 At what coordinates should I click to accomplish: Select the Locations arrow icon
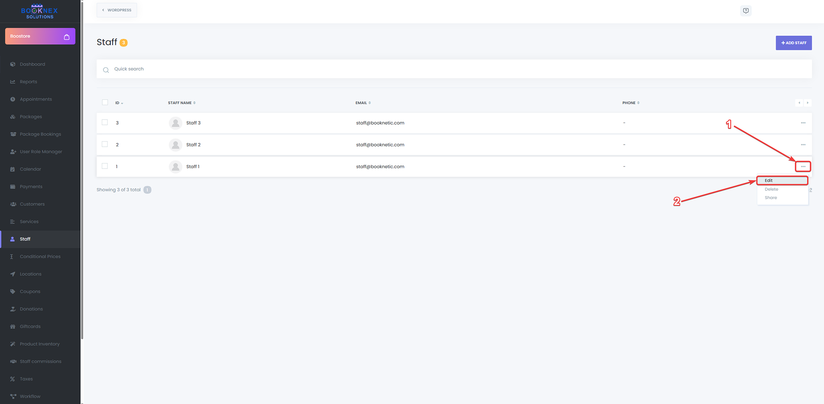coord(13,274)
